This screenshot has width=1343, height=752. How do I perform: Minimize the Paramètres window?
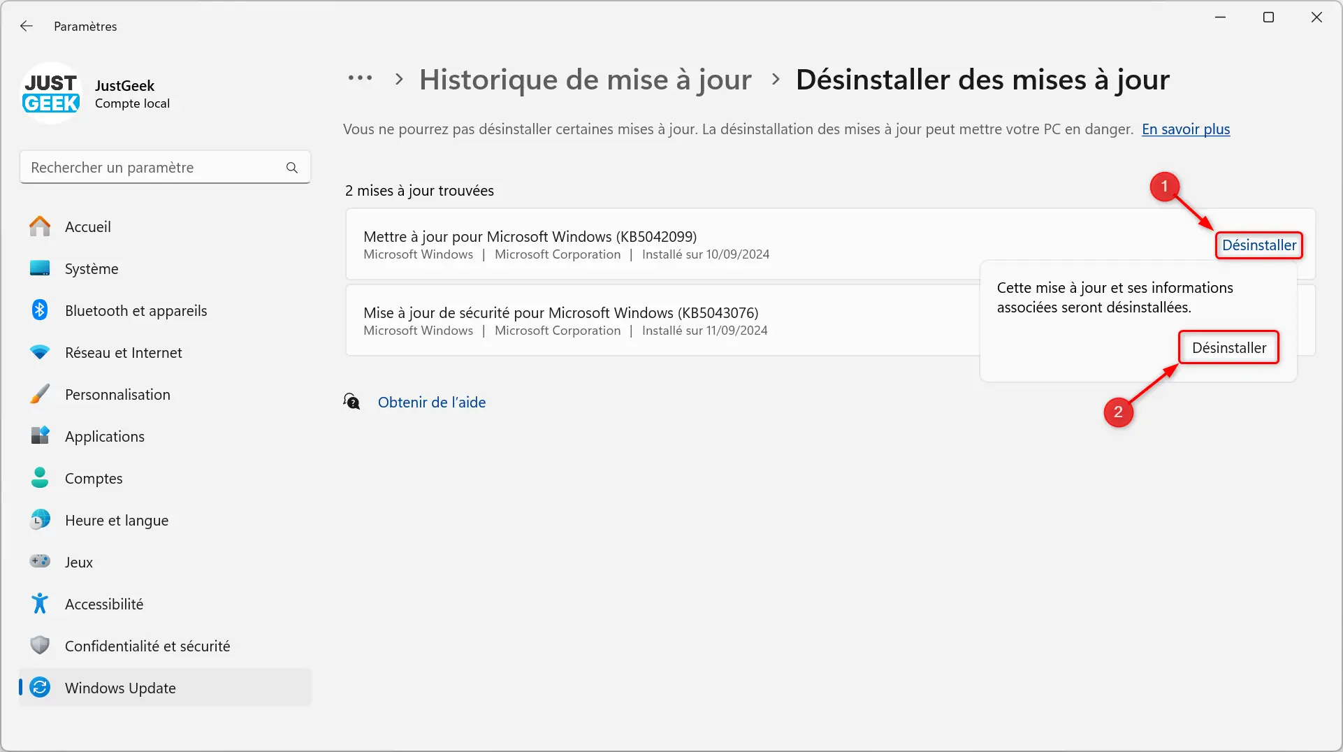click(x=1221, y=17)
